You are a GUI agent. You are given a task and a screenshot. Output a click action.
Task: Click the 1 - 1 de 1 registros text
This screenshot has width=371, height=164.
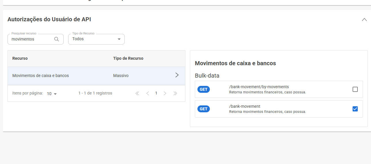click(x=95, y=93)
